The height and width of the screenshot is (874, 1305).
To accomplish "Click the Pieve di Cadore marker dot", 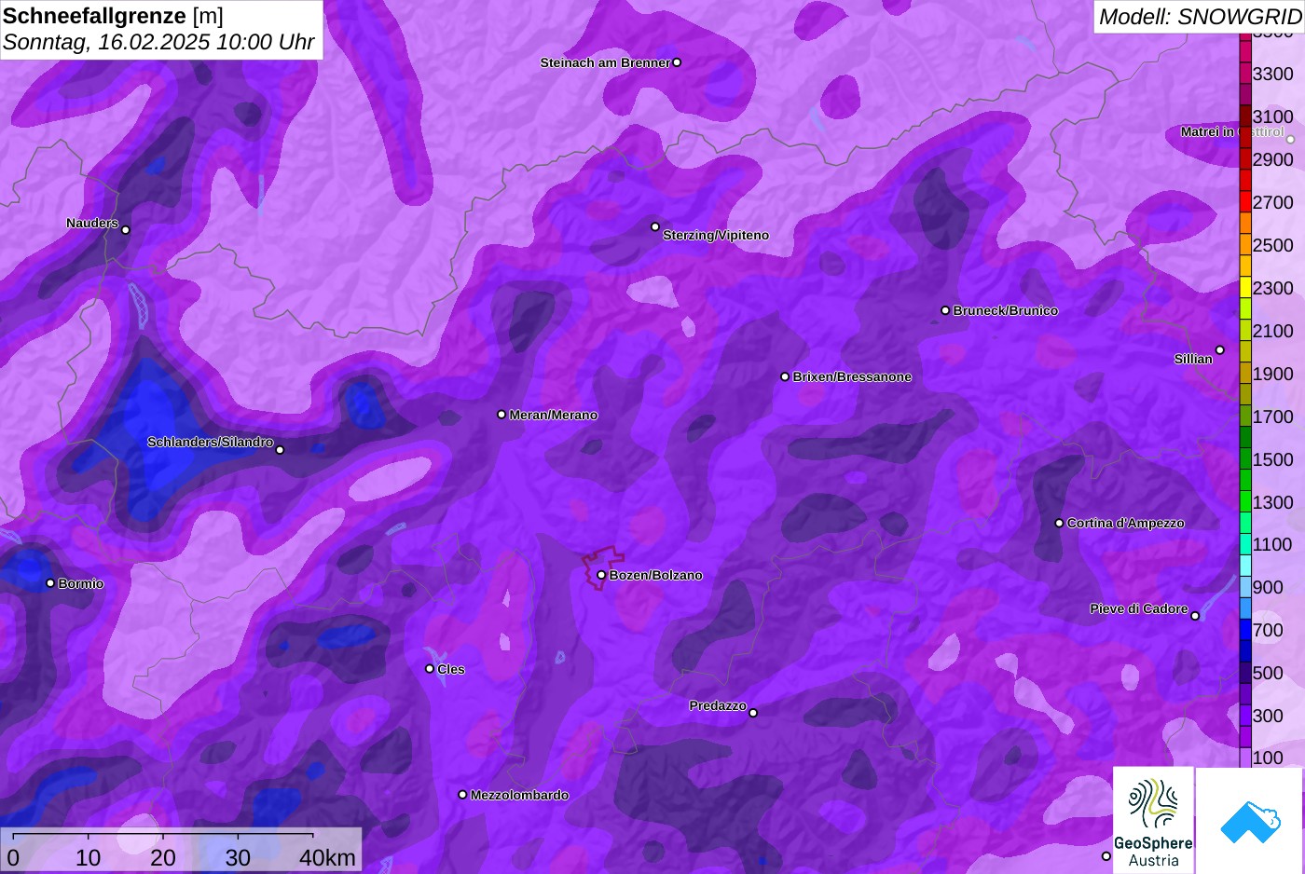I will [1195, 616].
